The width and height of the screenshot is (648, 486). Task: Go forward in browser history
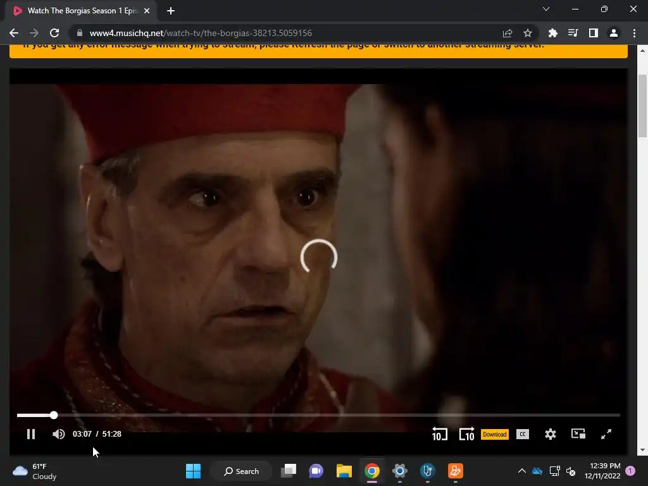tap(34, 33)
